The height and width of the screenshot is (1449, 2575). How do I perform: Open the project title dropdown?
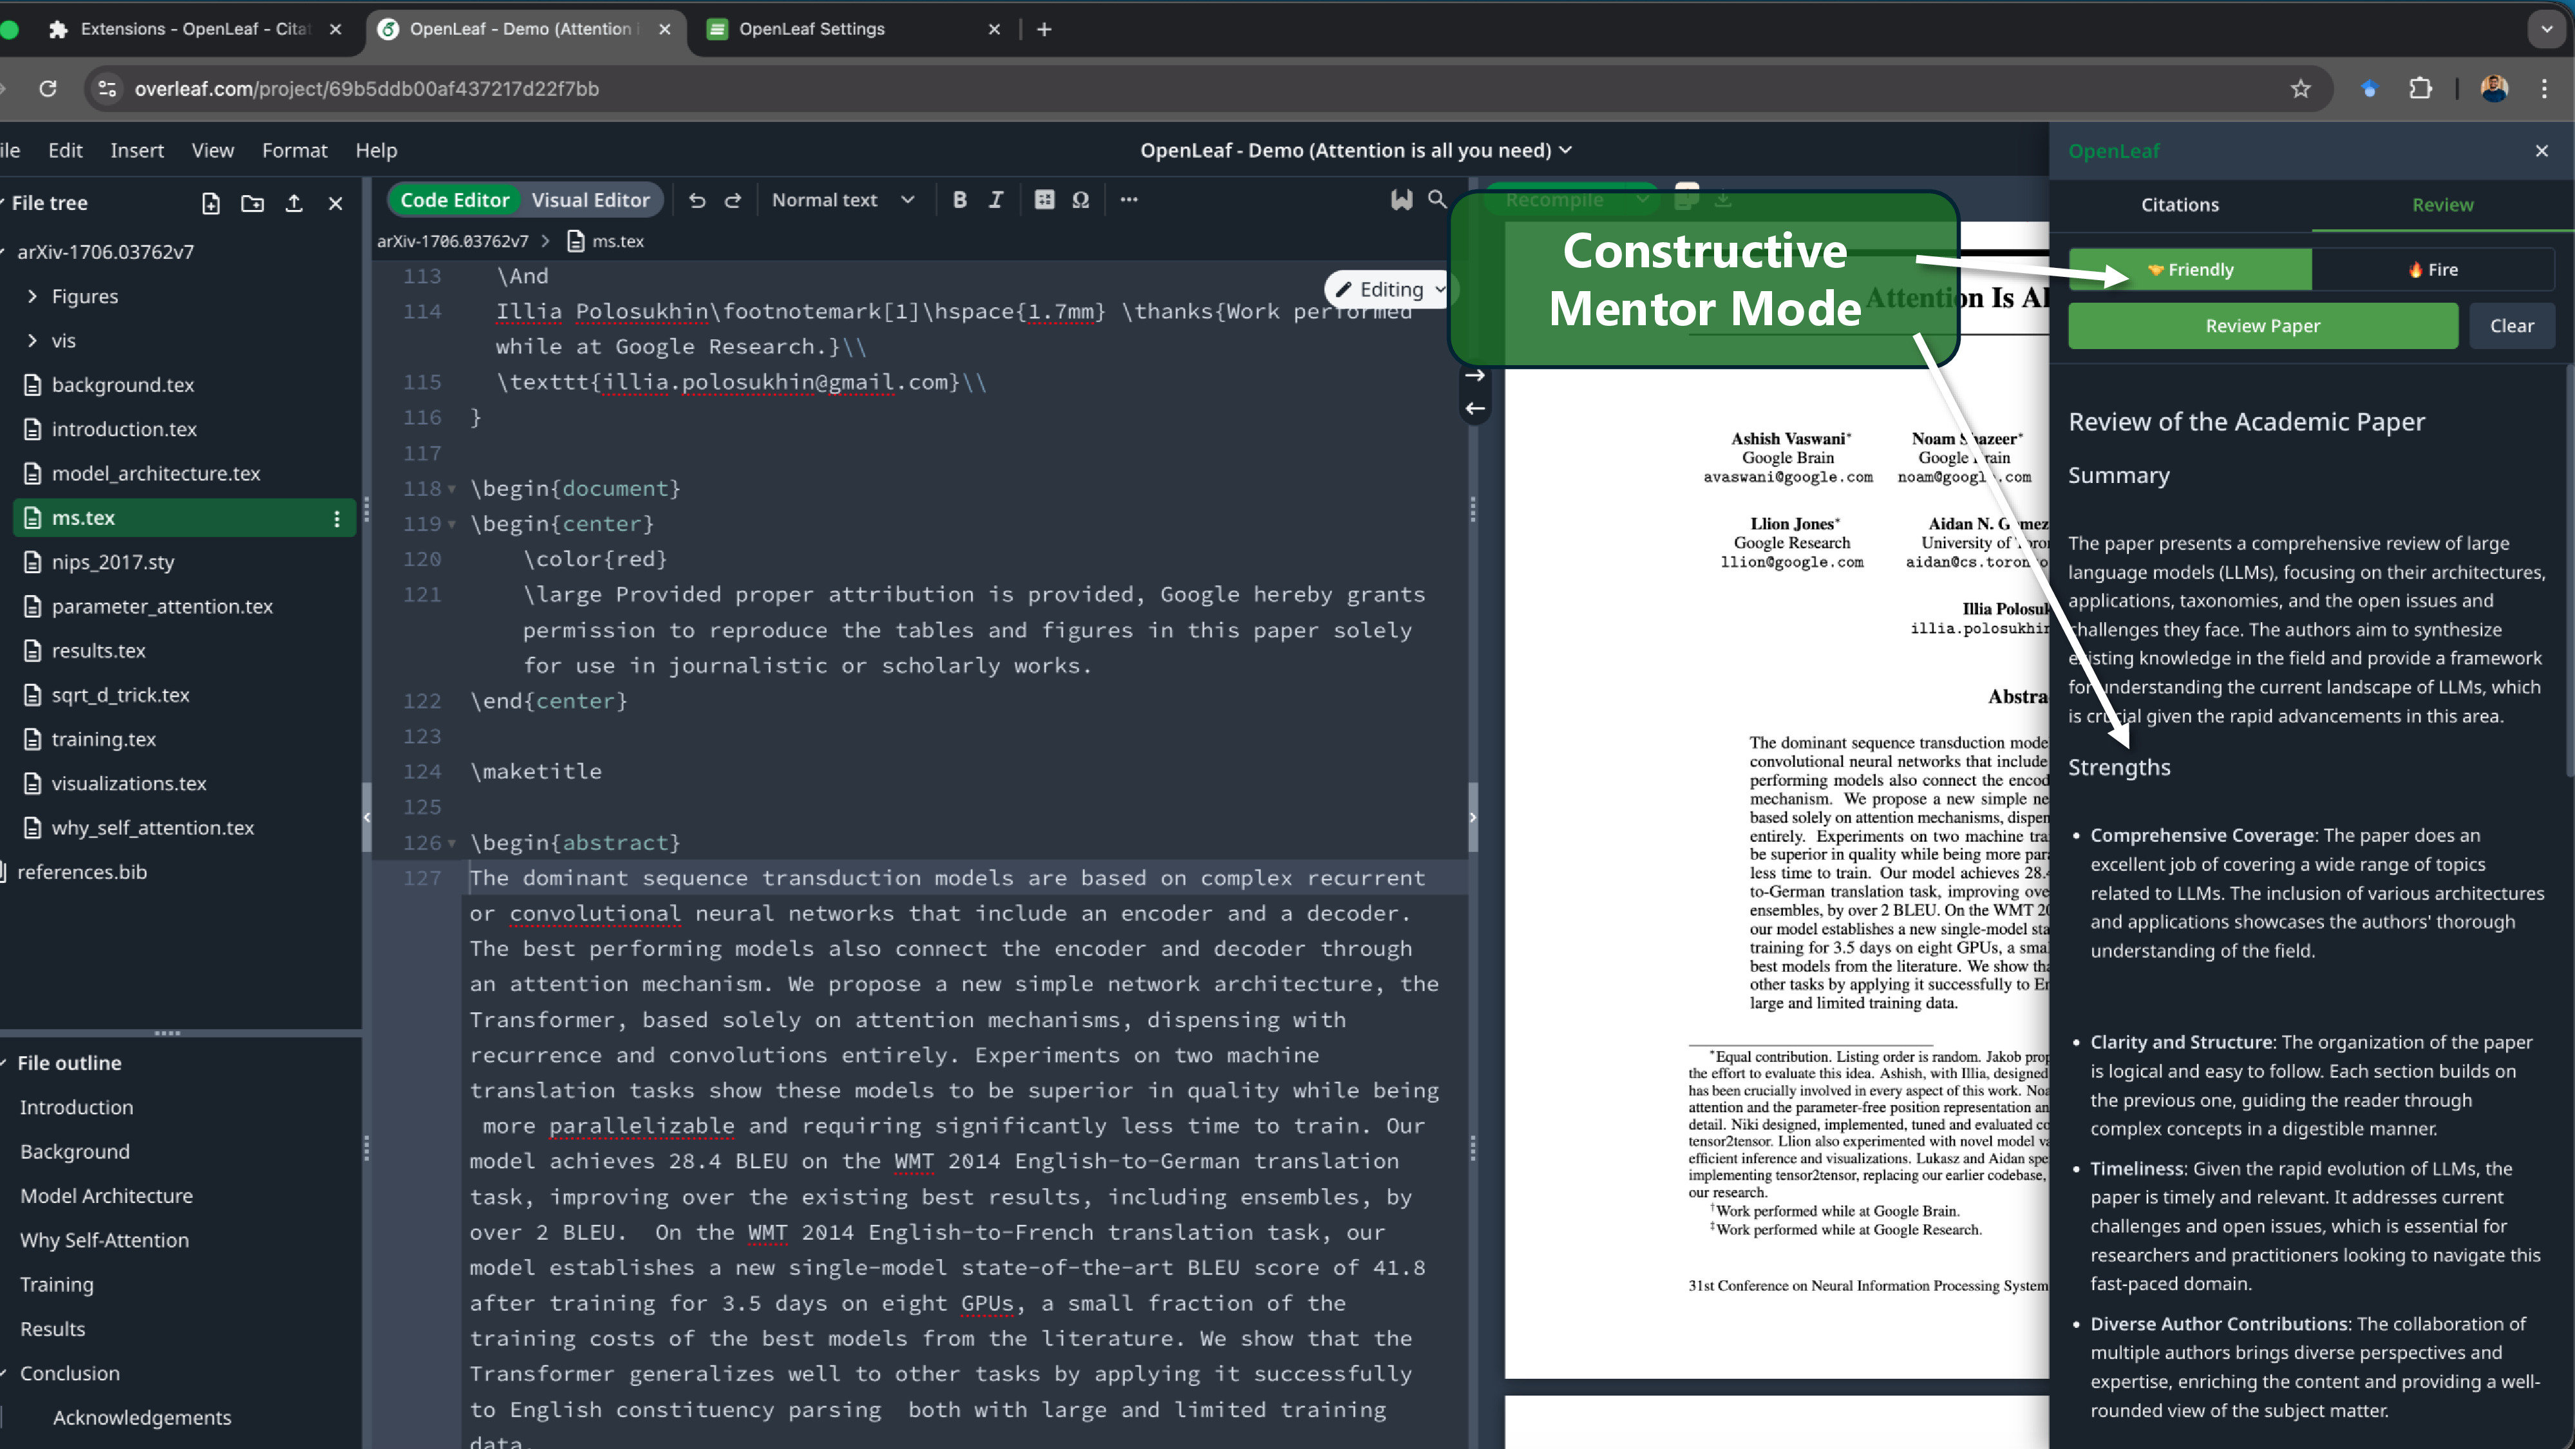pos(1357,150)
